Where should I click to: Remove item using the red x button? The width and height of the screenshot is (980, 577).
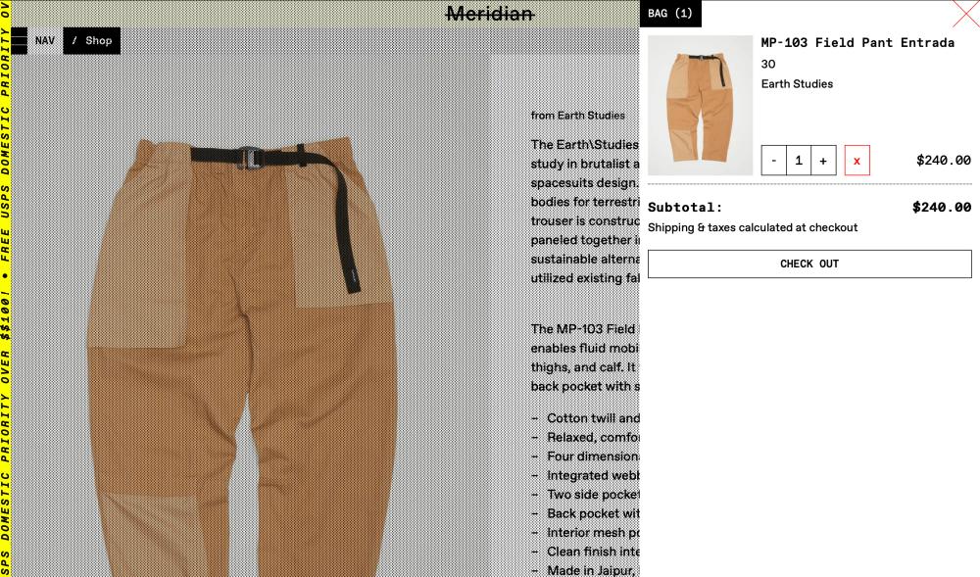(x=857, y=161)
